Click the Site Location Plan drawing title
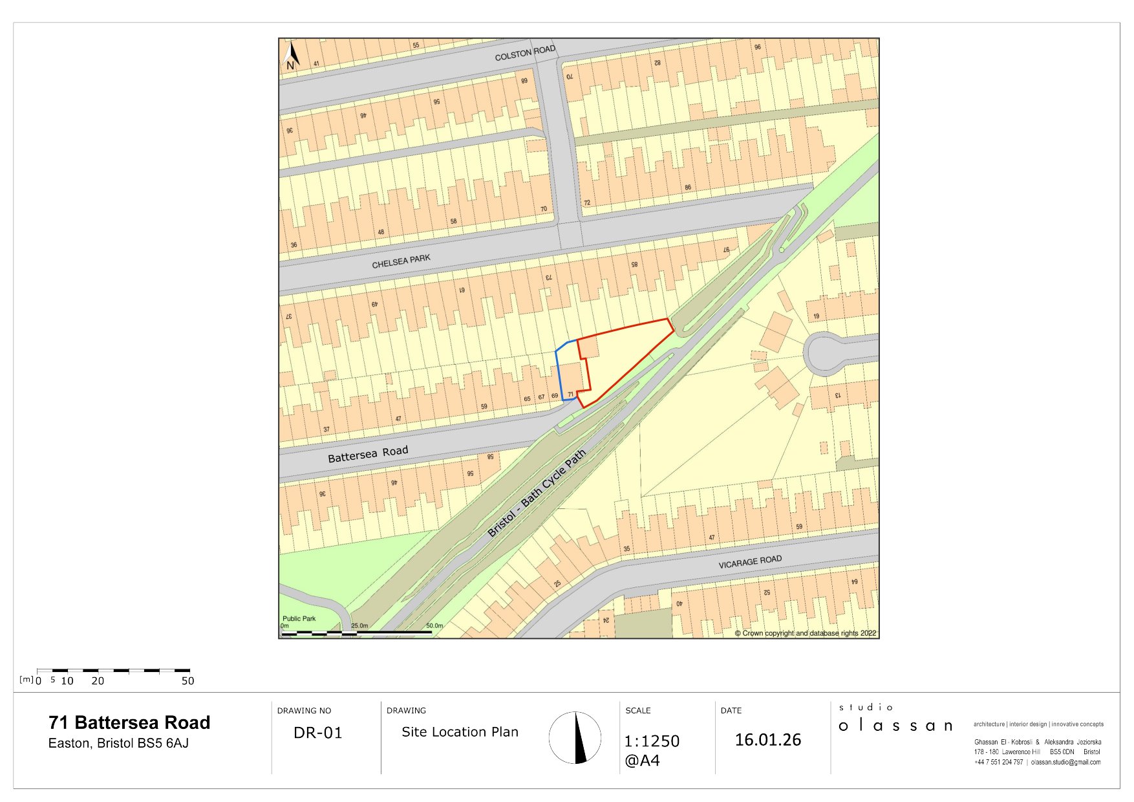The width and height of the screenshot is (1134, 802). 460,732
